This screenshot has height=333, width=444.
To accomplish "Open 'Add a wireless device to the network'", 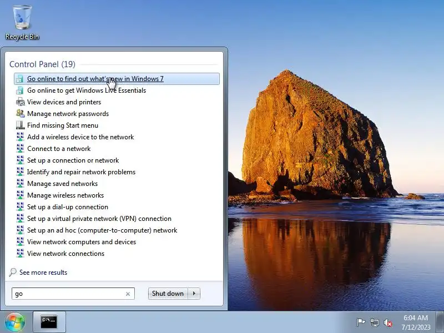I will 117,137.
